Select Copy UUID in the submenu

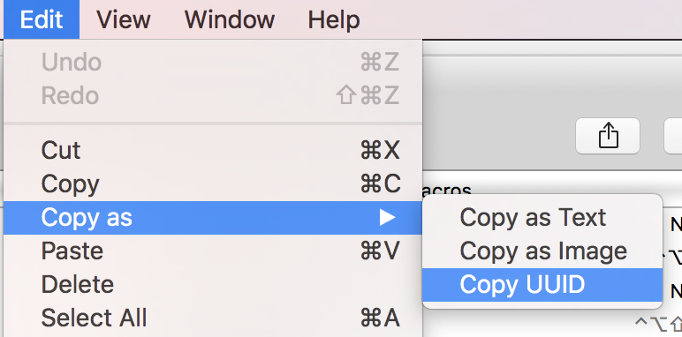coord(542,284)
